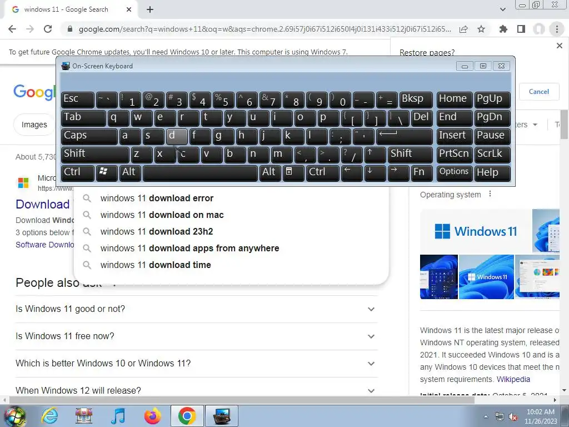
Task: Click Help key on On-Screen Keyboard
Action: 492,172
